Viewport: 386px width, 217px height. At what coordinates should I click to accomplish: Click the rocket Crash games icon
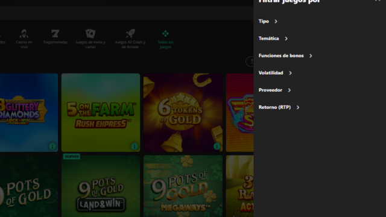click(130, 34)
